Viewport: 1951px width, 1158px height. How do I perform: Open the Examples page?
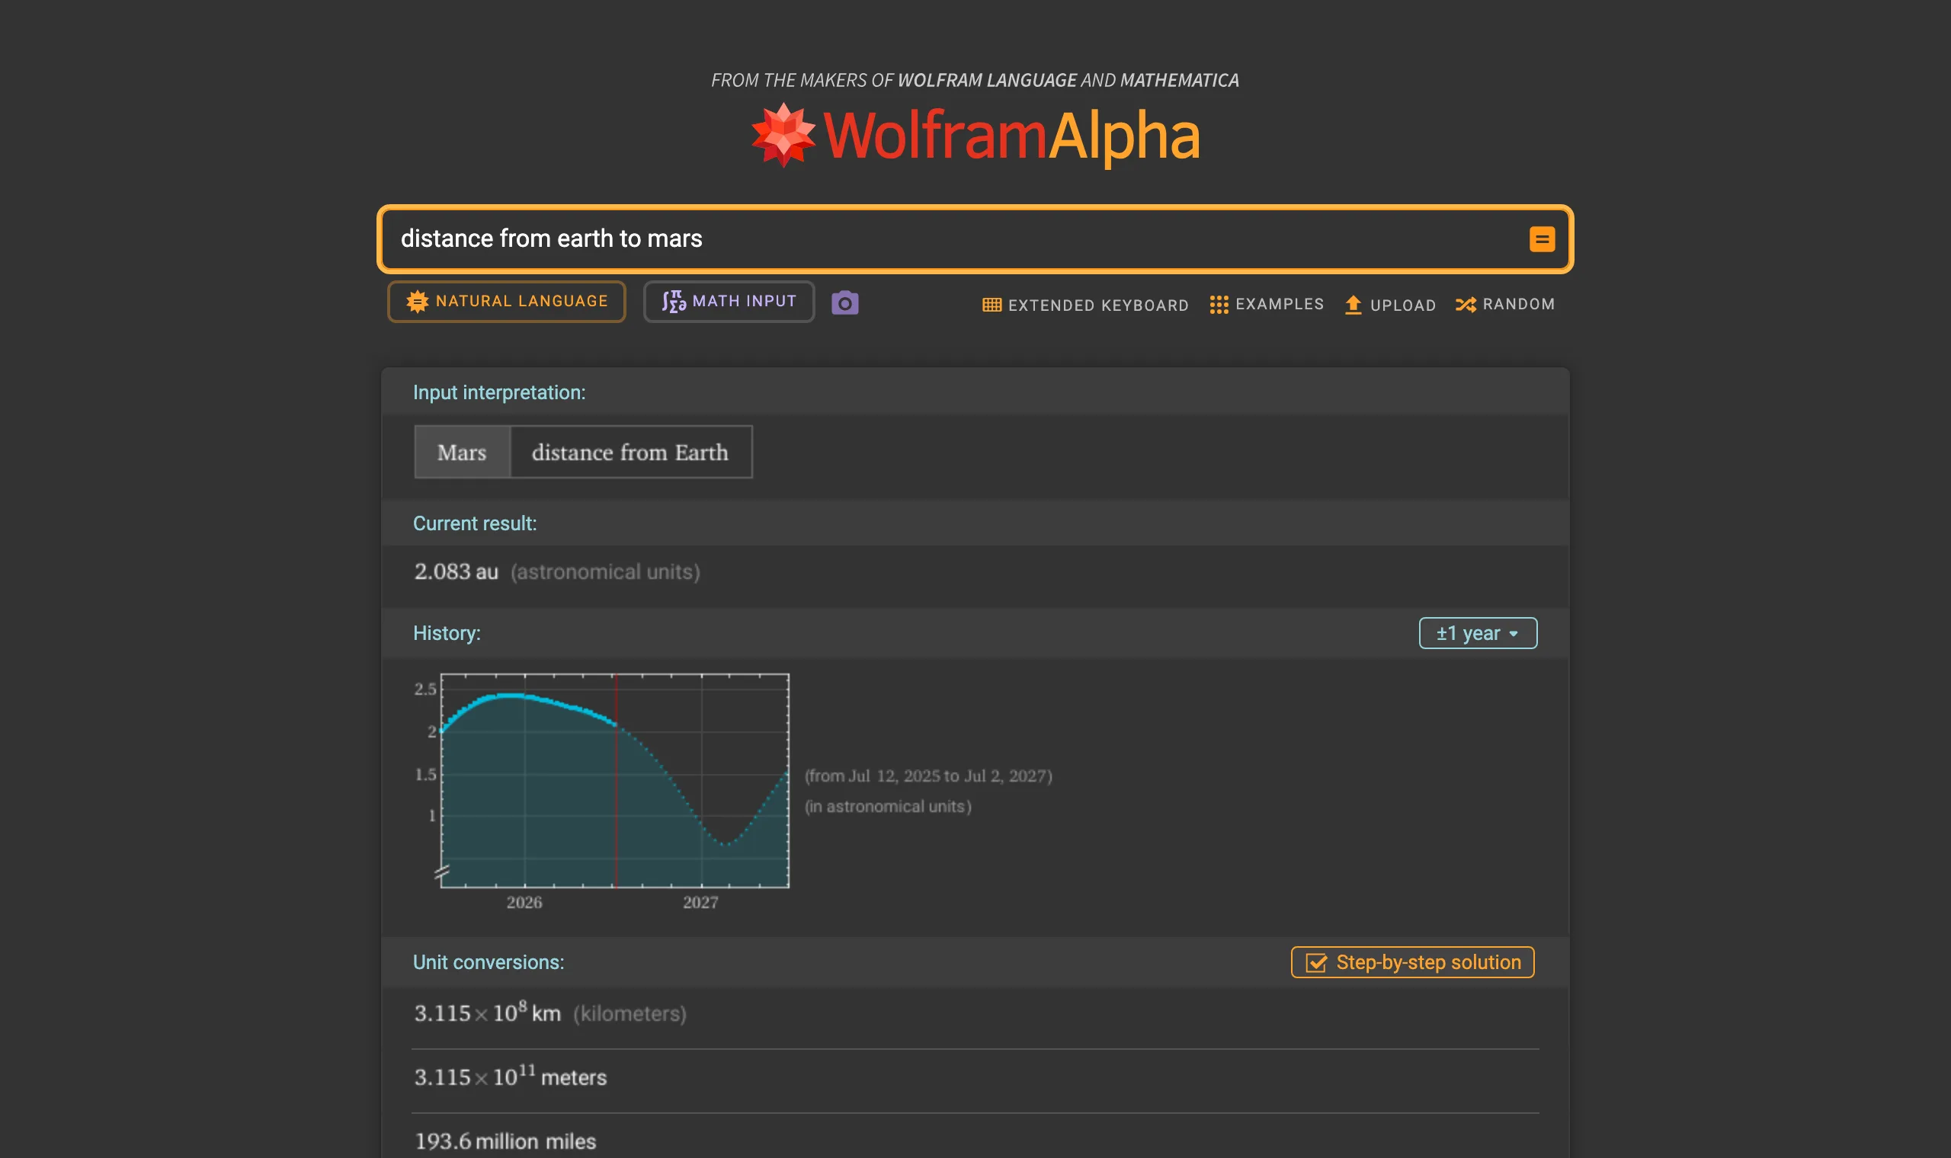[x=1267, y=304]
